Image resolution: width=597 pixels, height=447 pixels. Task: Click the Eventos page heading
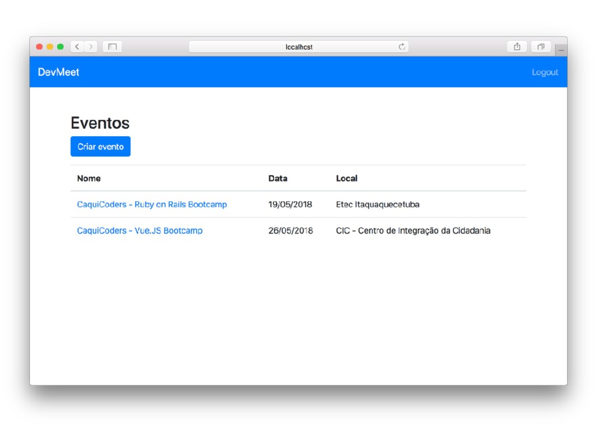click(100, 123)
